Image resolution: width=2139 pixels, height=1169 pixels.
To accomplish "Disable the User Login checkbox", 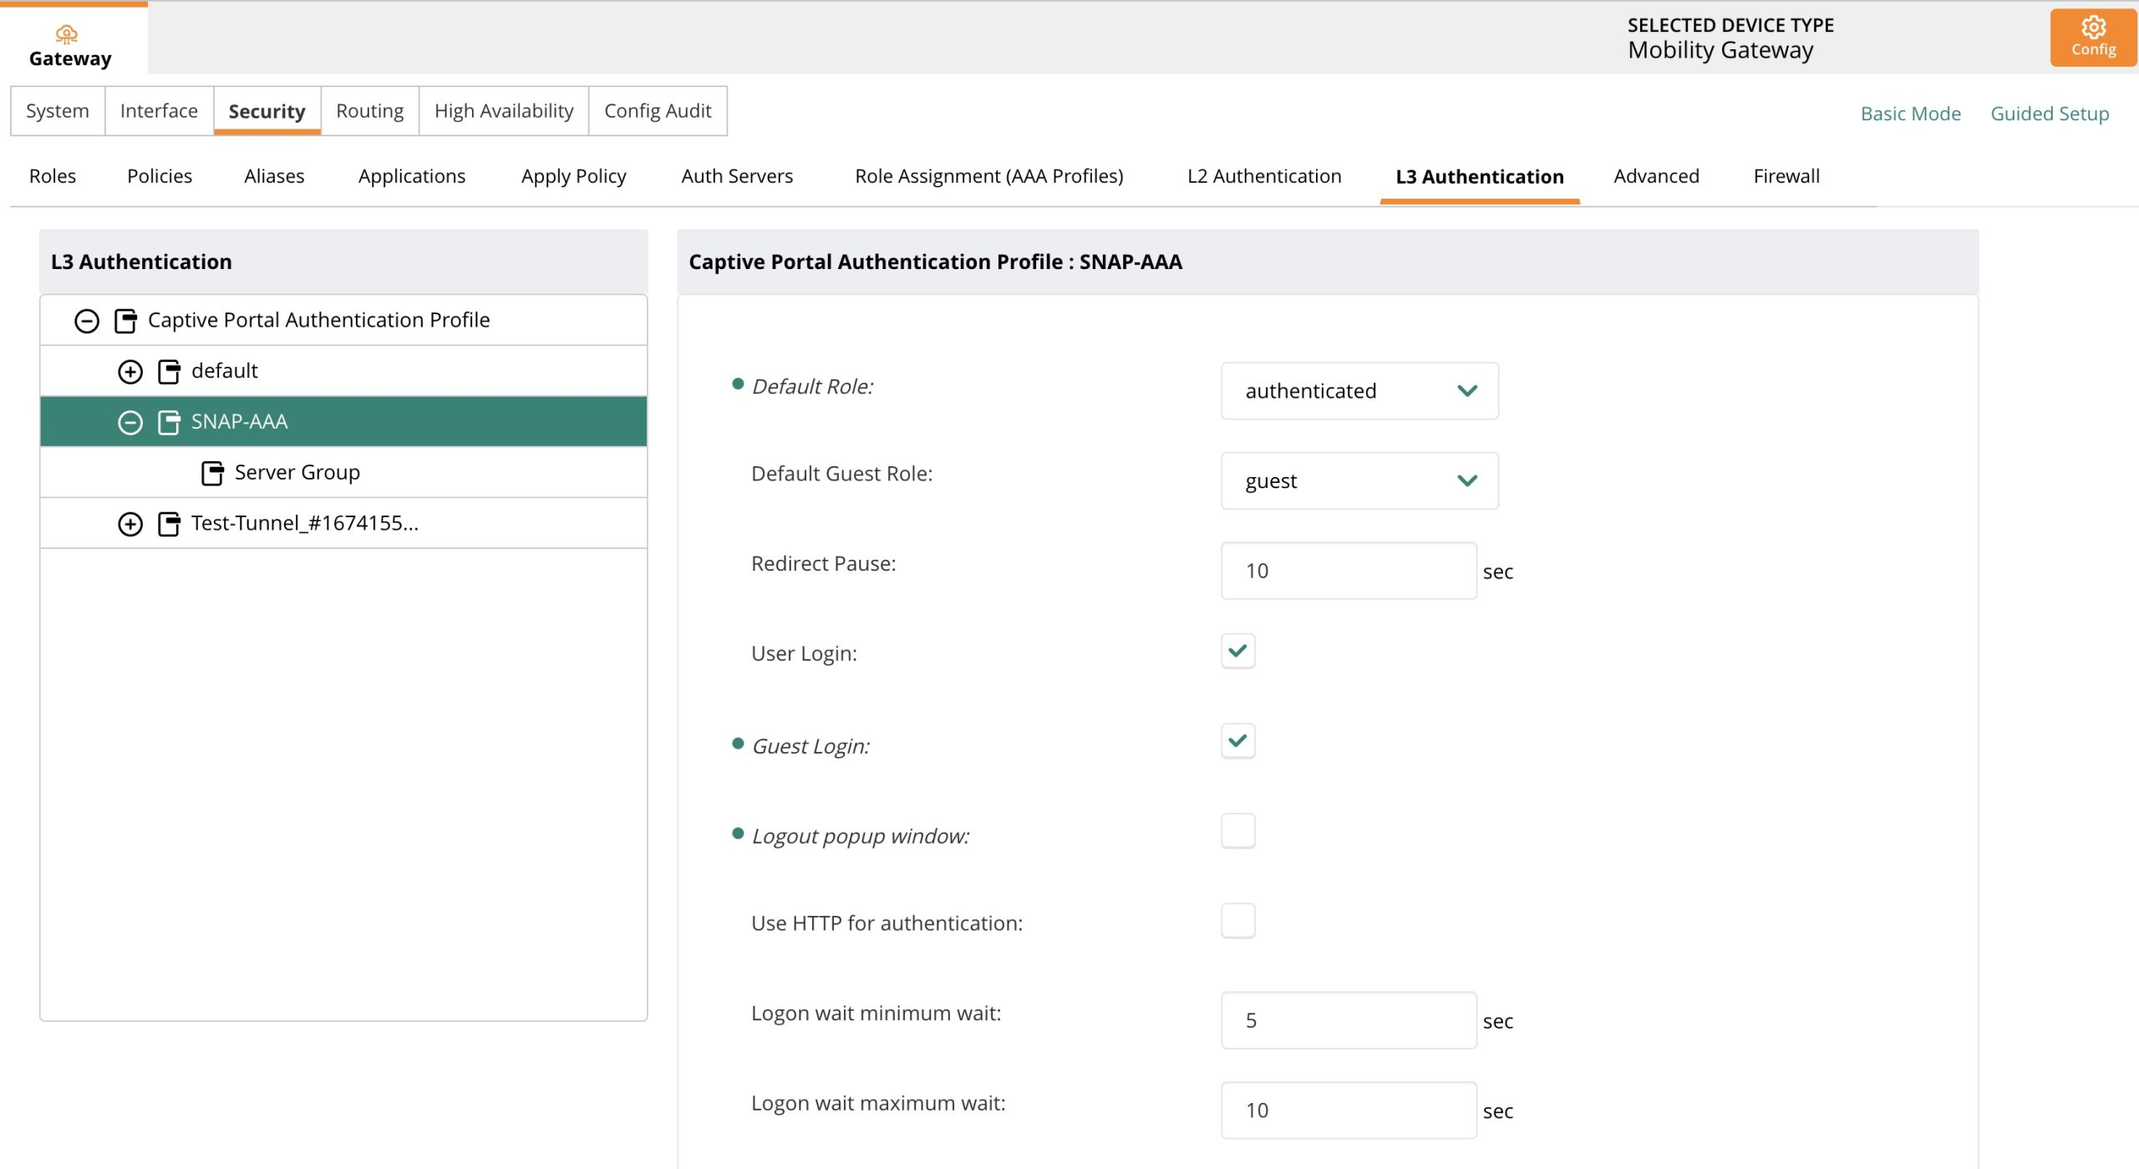I will [1237, 651].
